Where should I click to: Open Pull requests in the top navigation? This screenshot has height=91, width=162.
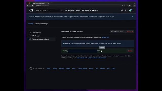(69, 10)
